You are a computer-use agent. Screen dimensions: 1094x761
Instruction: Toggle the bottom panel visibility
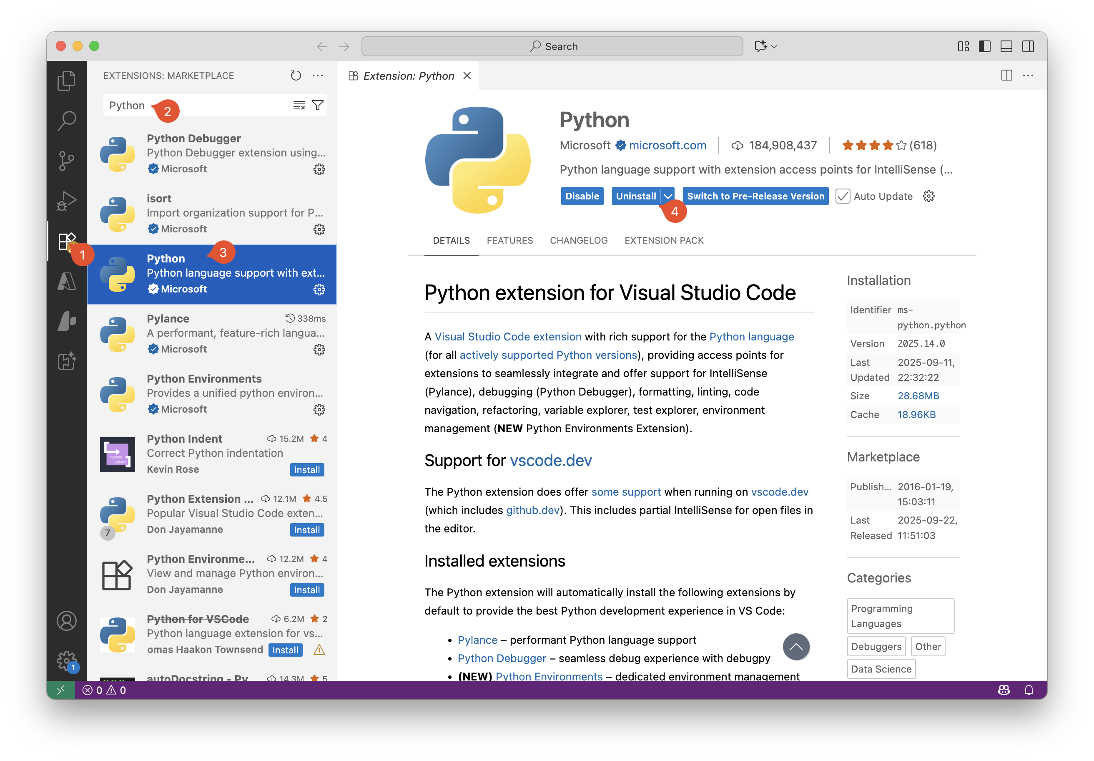tap(1006, 46)
